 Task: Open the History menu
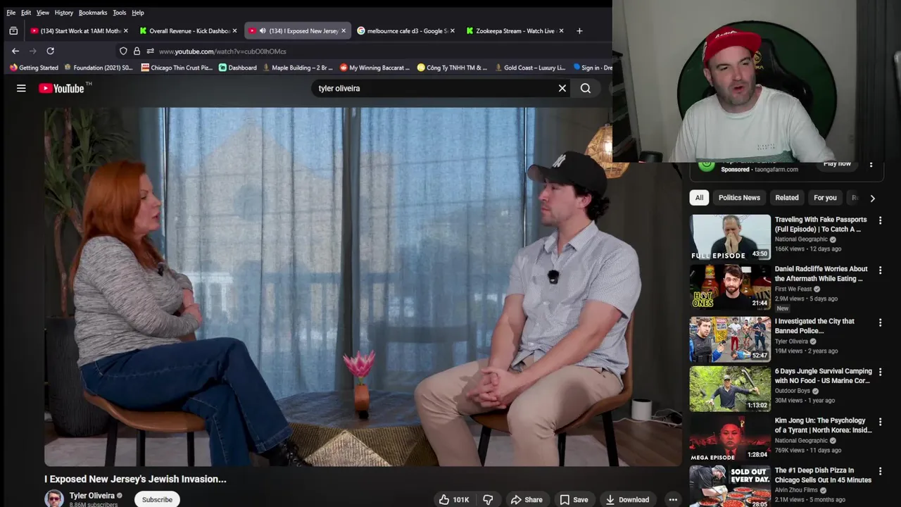point(63,13)
